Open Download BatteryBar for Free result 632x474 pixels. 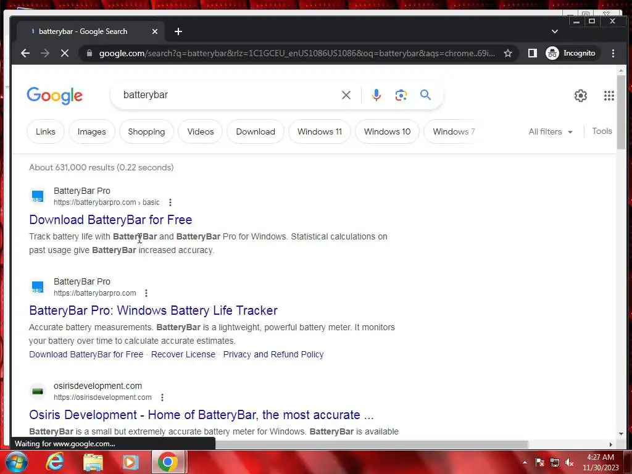[x=110, y=220]
